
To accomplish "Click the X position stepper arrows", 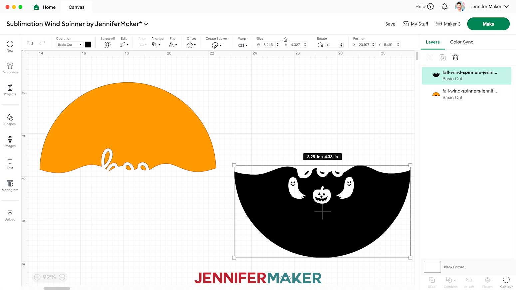I will tap(373, 45).
